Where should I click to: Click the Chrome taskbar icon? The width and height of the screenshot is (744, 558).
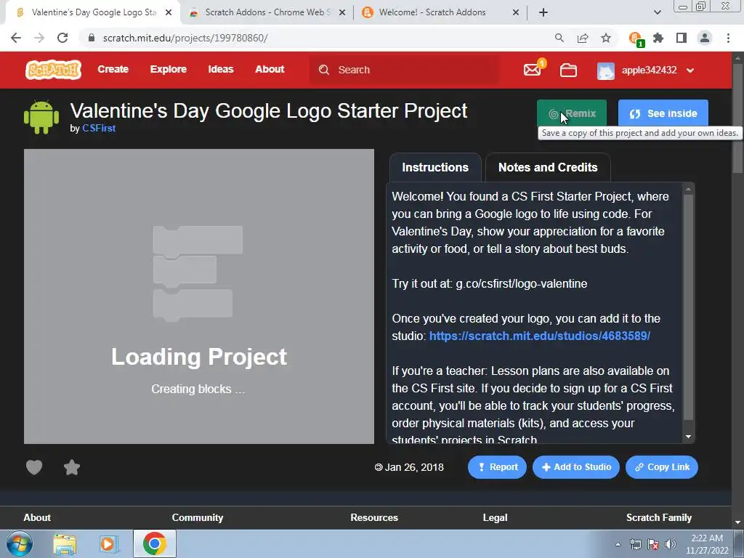[x=154, y=543]
